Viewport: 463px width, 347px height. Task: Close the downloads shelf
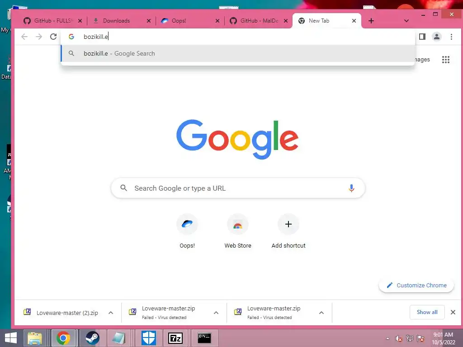(453, 312)
